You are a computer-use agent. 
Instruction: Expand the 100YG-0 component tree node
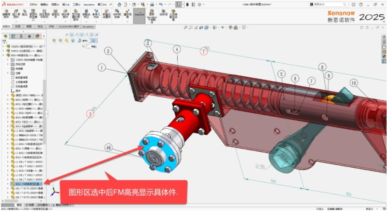click(x=3, y=51)
